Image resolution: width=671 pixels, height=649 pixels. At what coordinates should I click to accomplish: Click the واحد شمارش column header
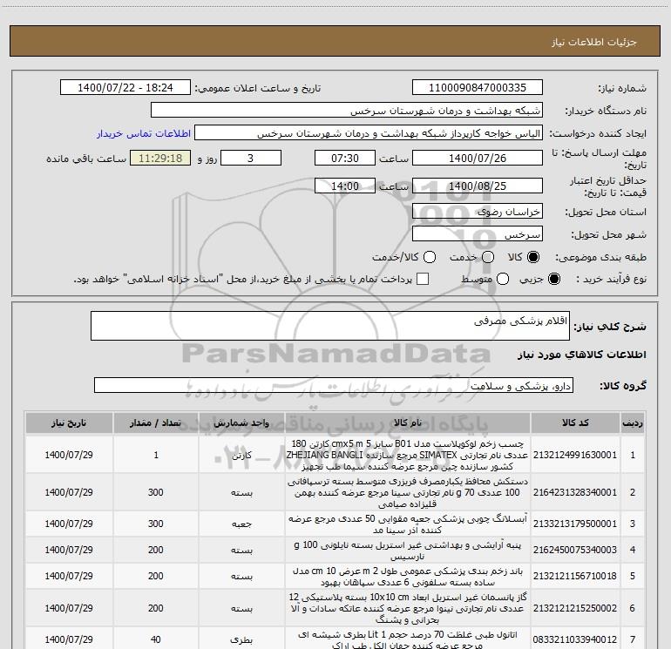tap(241, 423)
